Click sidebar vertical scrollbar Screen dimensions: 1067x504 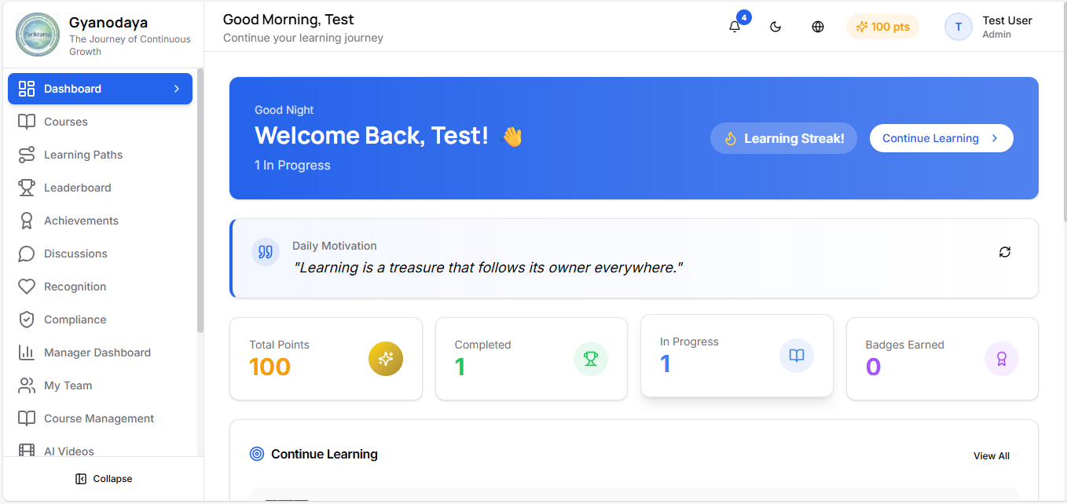tap(200, 200)
